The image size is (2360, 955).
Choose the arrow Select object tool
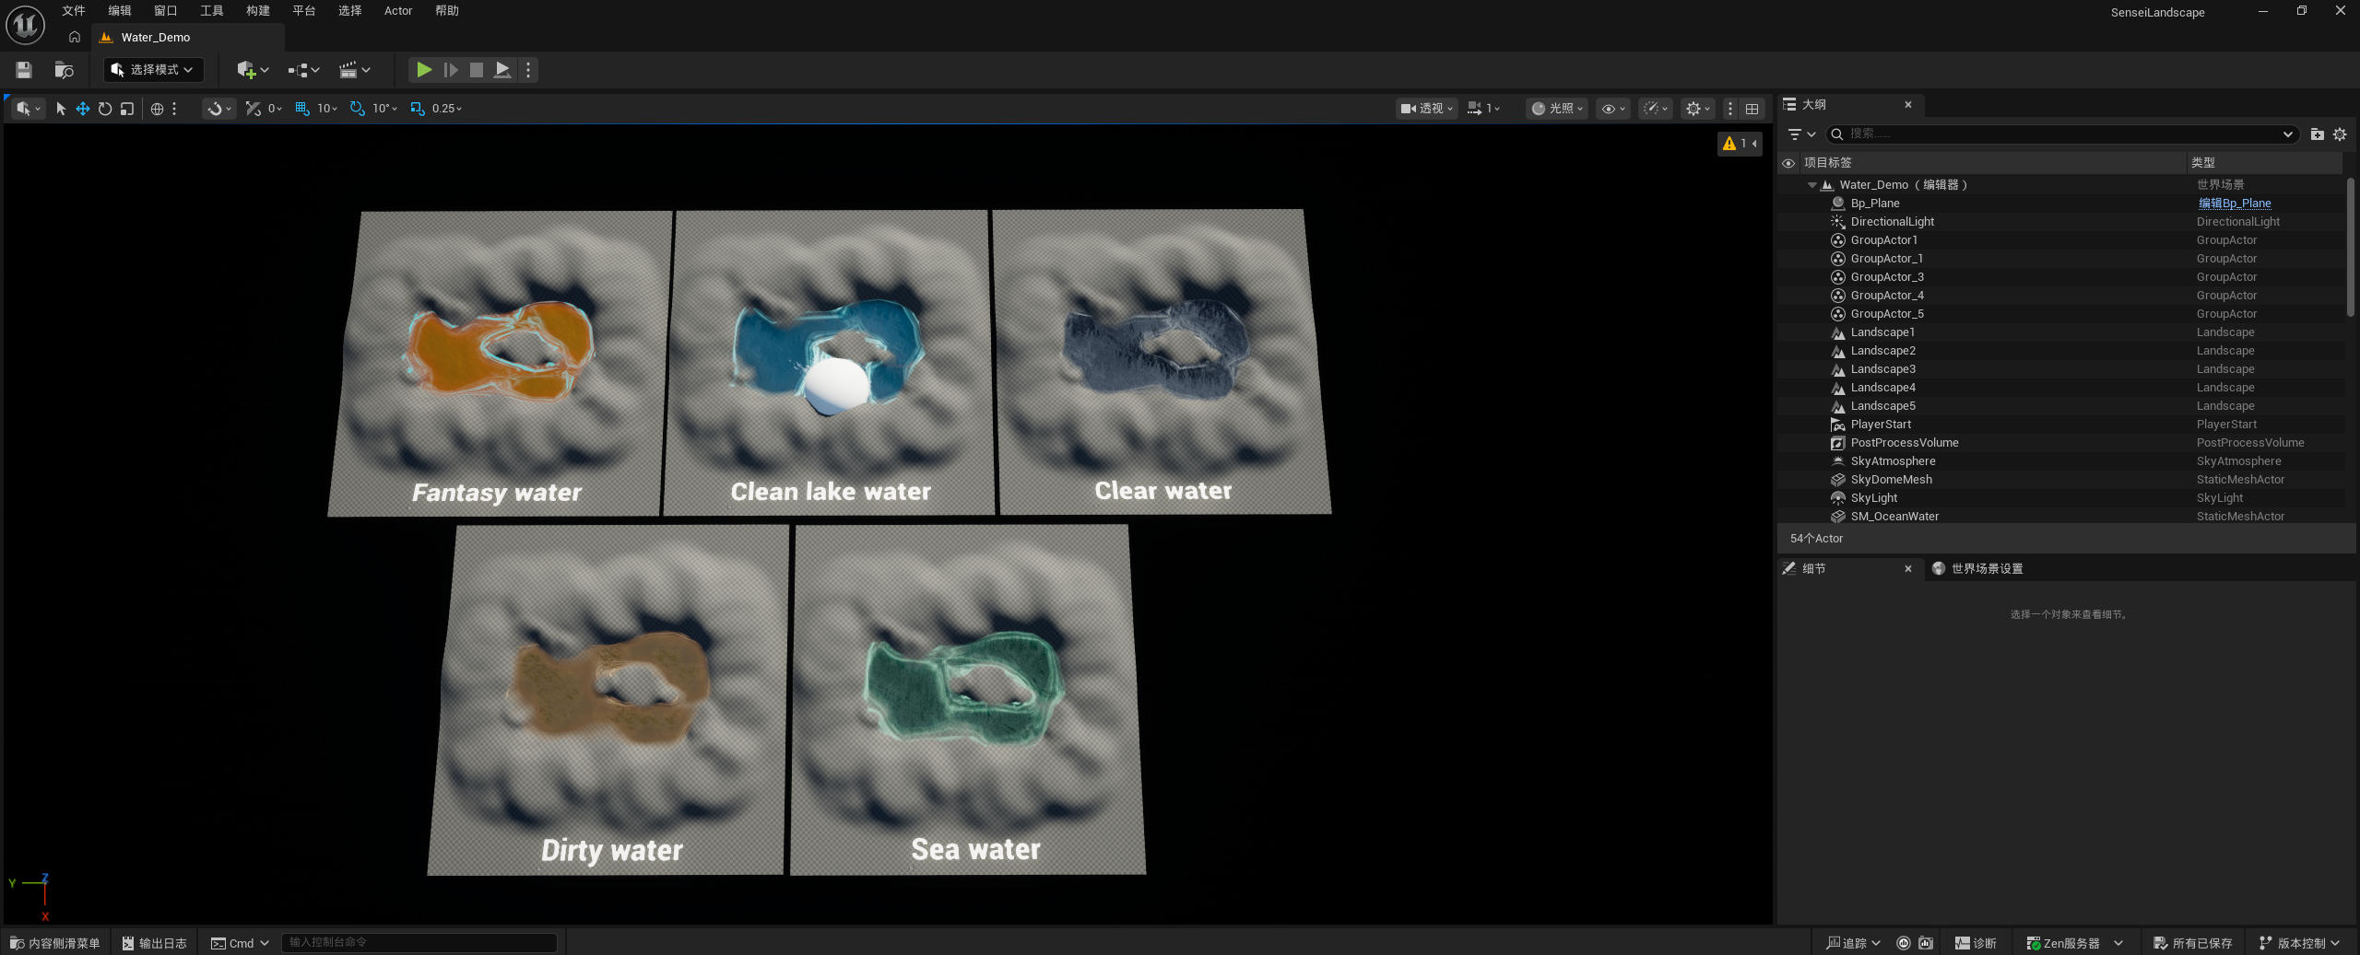(x=61, y=109)
